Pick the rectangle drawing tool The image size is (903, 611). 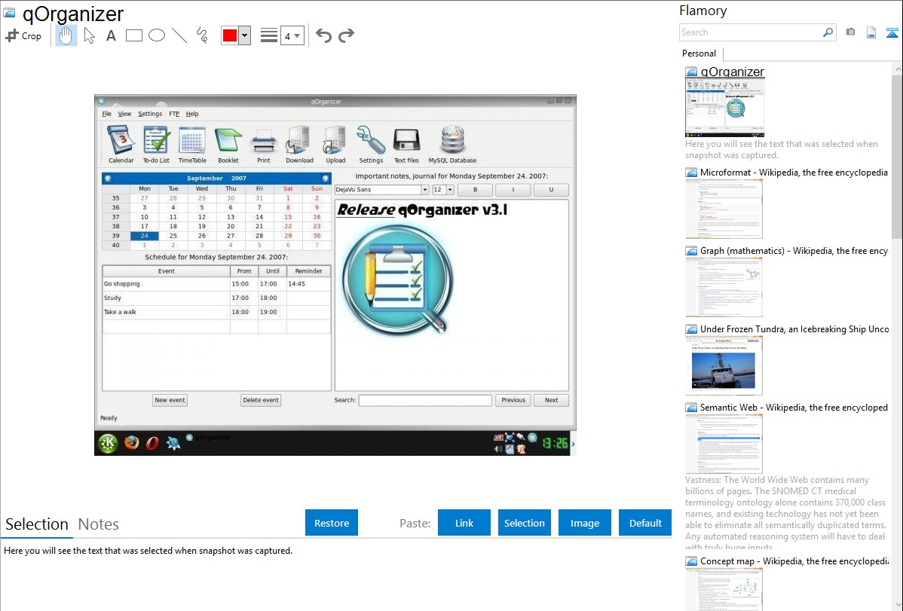tap(133, 35)
